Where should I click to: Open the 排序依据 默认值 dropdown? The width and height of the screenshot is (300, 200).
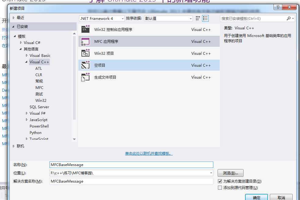168,19
